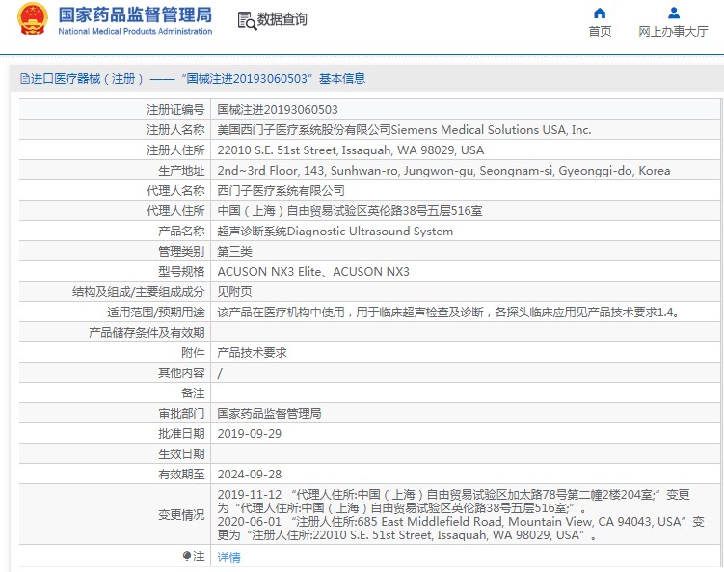724x572 pixels.
Task: Select approval date 2019-09-29
Action: [x=250, y=434]
